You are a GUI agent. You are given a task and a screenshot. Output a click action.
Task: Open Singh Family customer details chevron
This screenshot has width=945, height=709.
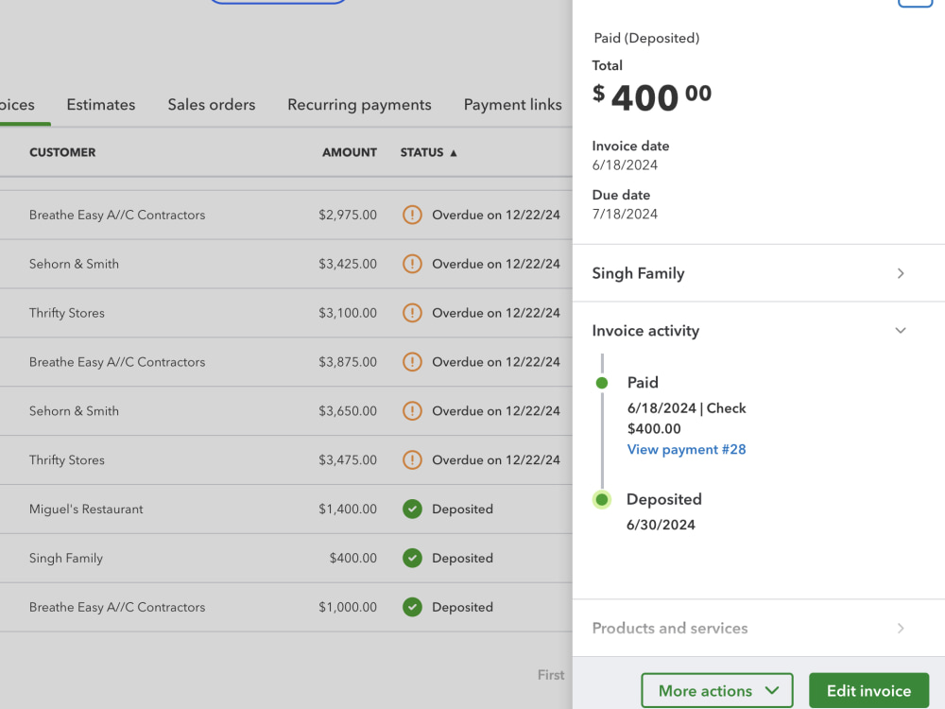(x=901, y=274)
